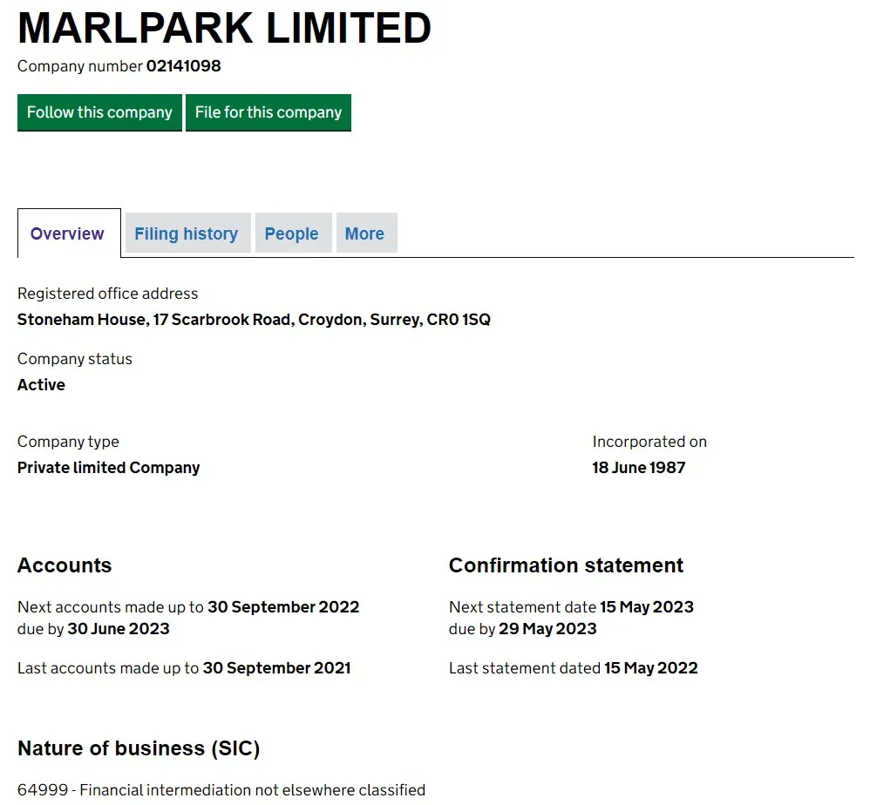Click the Accounts section heading
The image size is (870, 805).
[x=65, y=565]
